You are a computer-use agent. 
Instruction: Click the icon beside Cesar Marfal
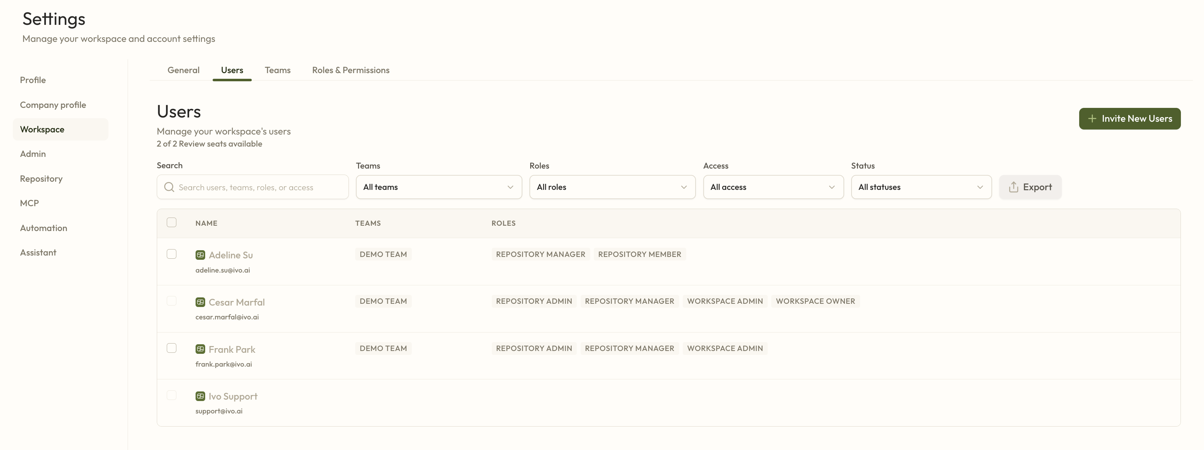(x=200, y=302)
